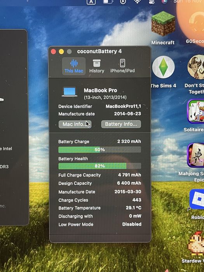Click the Low Power Mode Disabled value
This screenshot has height=272, width=204.
click(x=132, y=224)
